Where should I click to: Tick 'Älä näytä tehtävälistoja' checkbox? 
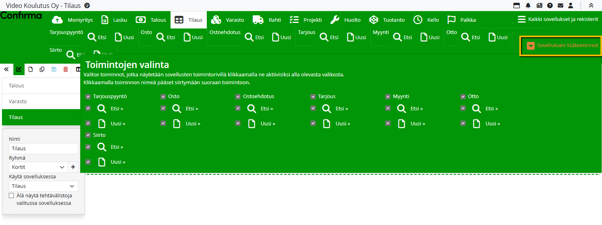click(11, 196)
